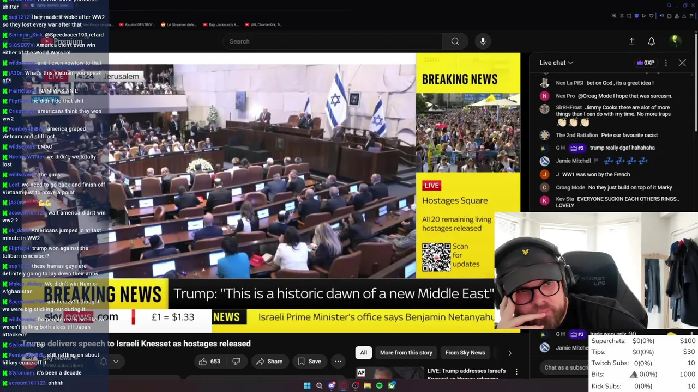Switch to UN, Charlie Kirk browser tab

click(x=263, y=24)
